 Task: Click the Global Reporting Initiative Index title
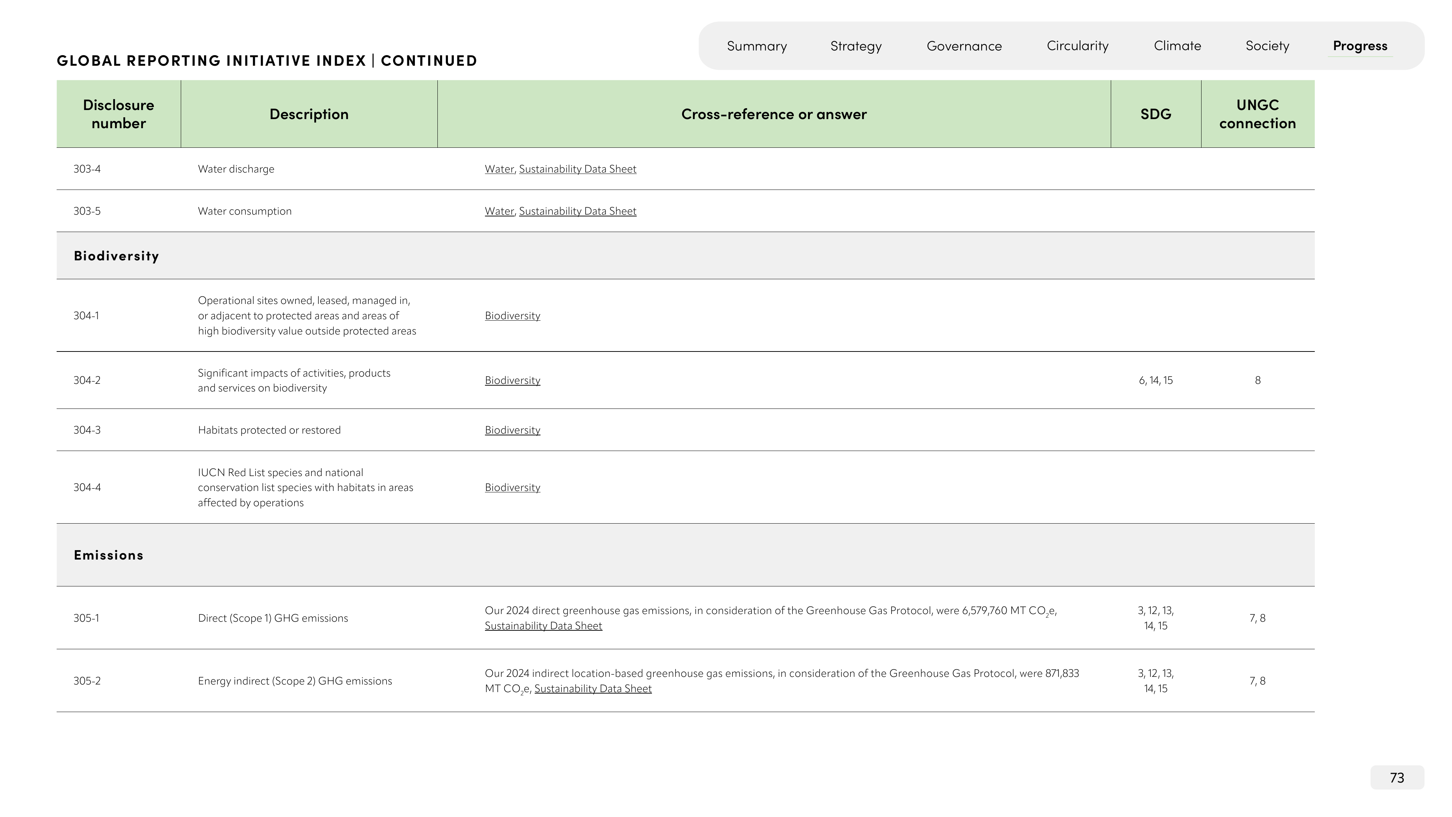266,60
